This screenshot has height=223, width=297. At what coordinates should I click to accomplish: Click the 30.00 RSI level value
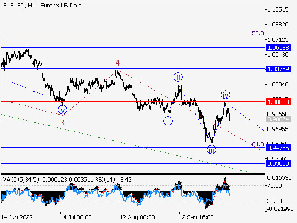click(275, 201)
